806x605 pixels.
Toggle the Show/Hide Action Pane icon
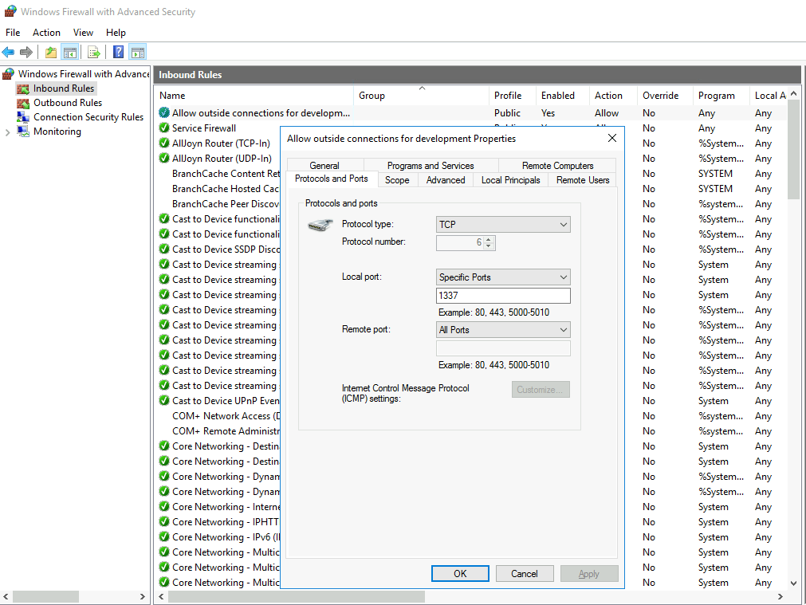pyautogui.click(x=138, y=51)
